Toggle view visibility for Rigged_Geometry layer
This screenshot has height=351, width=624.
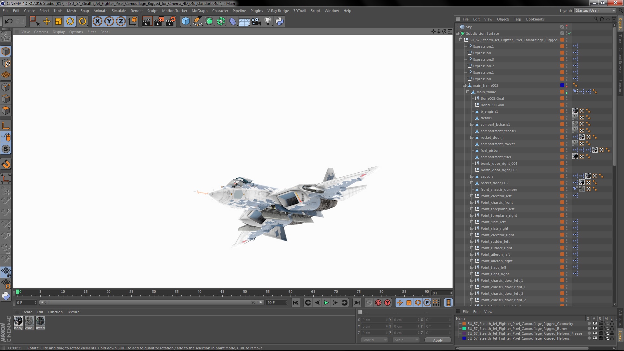[595, 324]
